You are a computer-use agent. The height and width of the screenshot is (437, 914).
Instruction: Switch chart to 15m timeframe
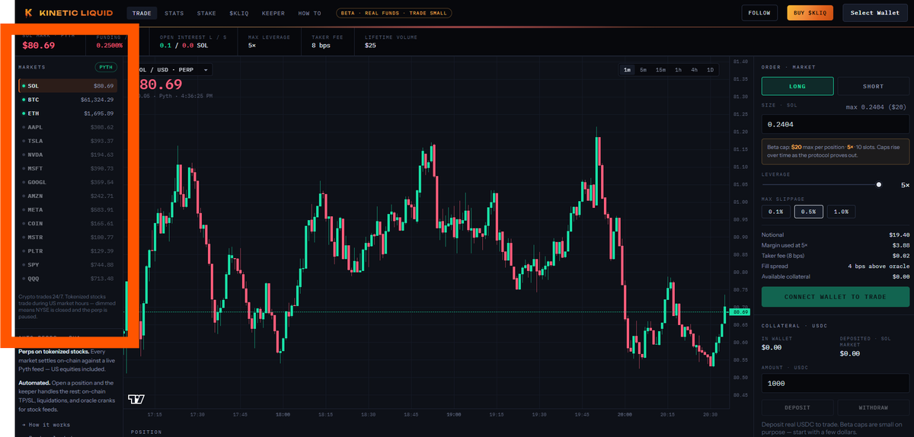[x=660, y=69]
